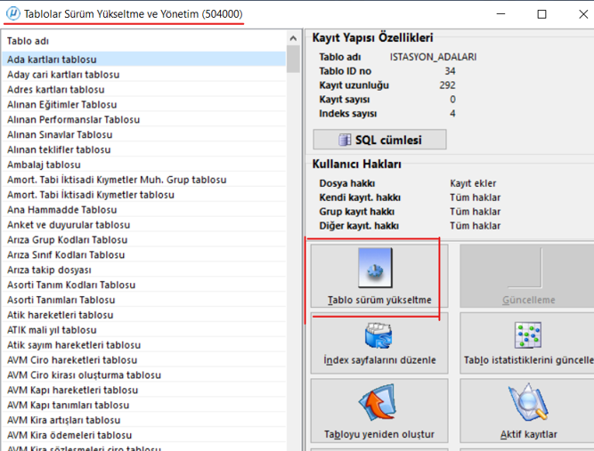Click the Tablo sürüm yükseltme gear icon

pos(375,268)
